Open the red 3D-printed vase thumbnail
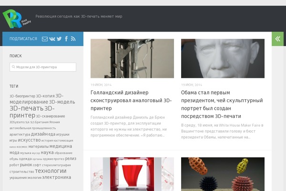 click(132, 174)
